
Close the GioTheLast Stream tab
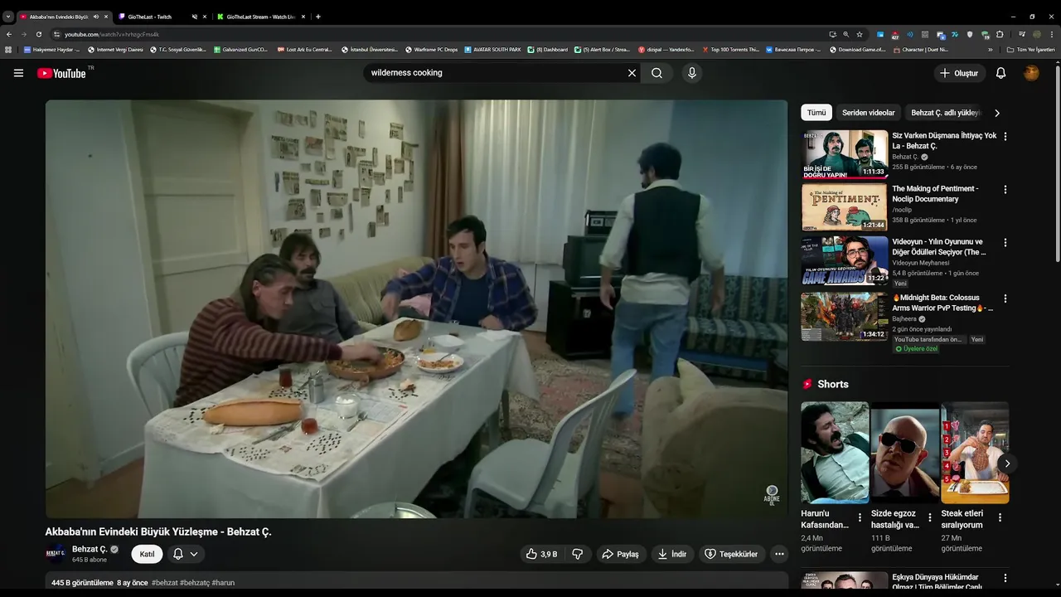(x=303, y=17)
